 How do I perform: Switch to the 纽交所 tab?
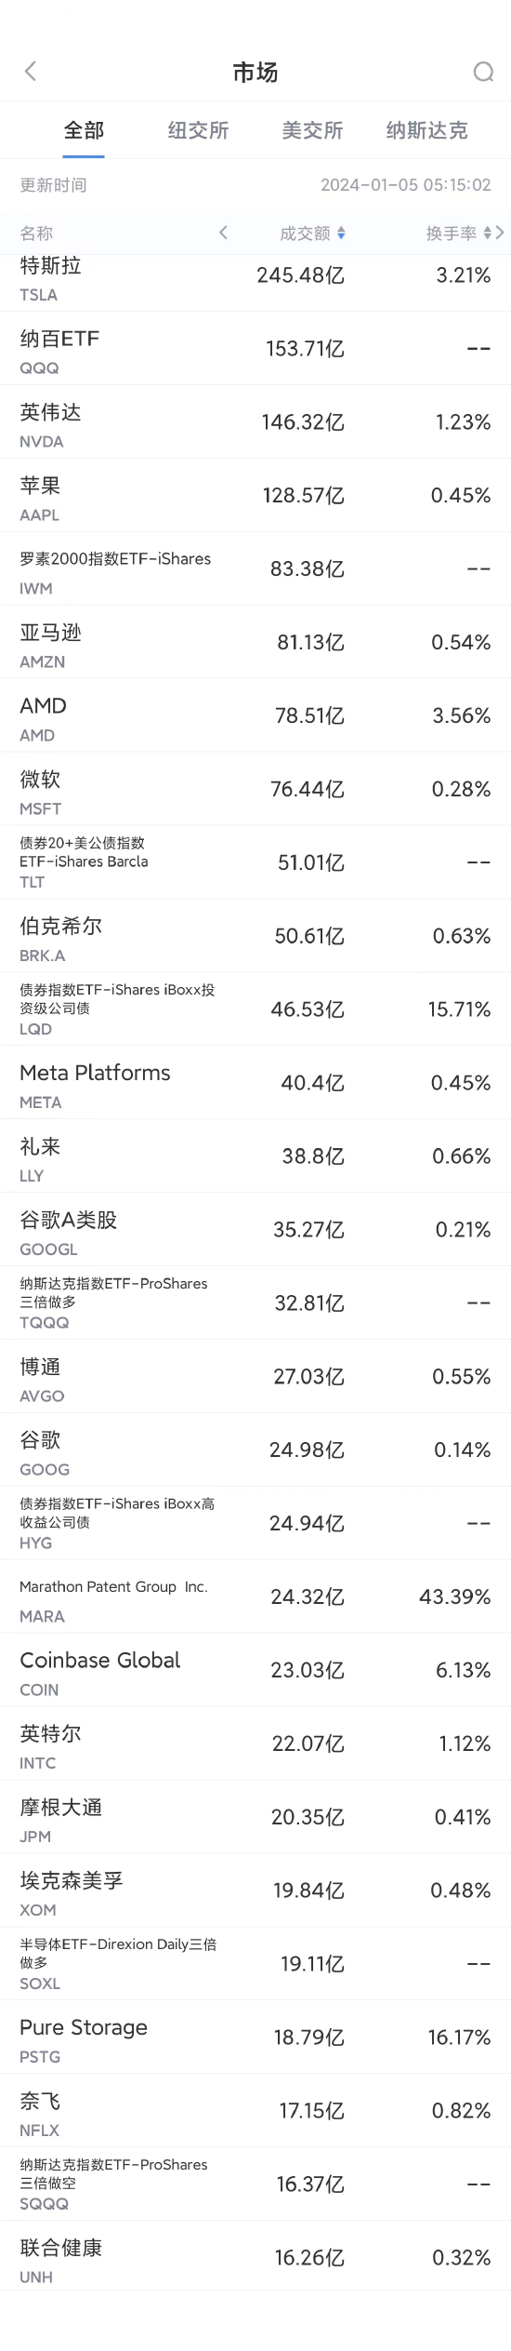[x=198, y=130]
